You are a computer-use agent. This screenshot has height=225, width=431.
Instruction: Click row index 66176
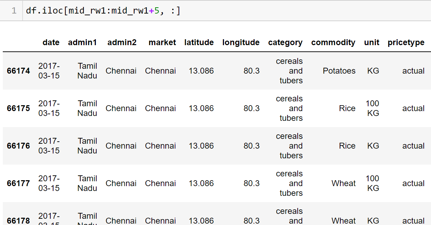tap(18, 146)
